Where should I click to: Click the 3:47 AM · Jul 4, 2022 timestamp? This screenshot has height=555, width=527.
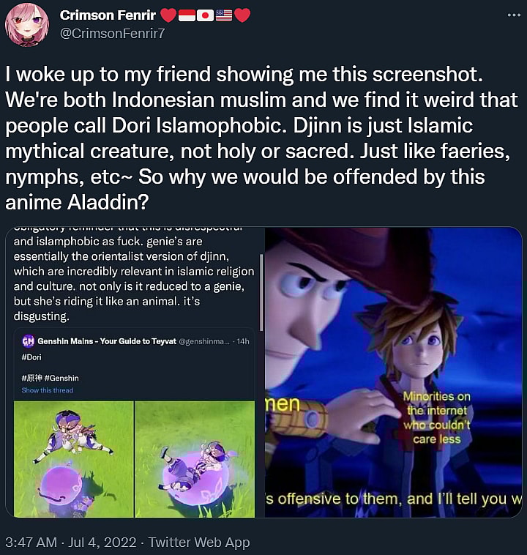tap(70, 543)
